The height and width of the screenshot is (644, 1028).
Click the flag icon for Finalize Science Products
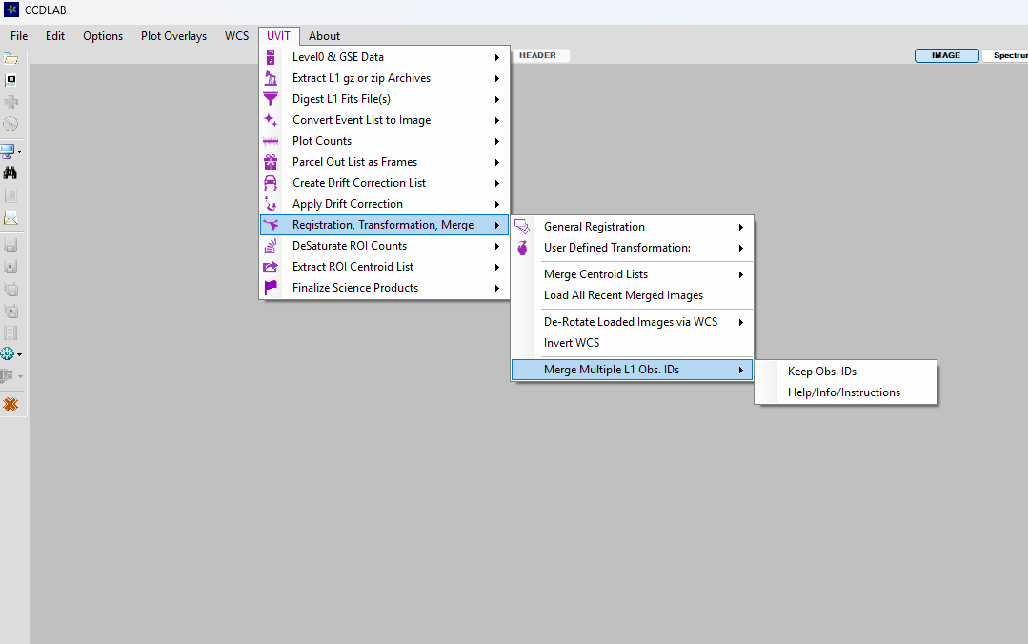click(x=271, y=288)
